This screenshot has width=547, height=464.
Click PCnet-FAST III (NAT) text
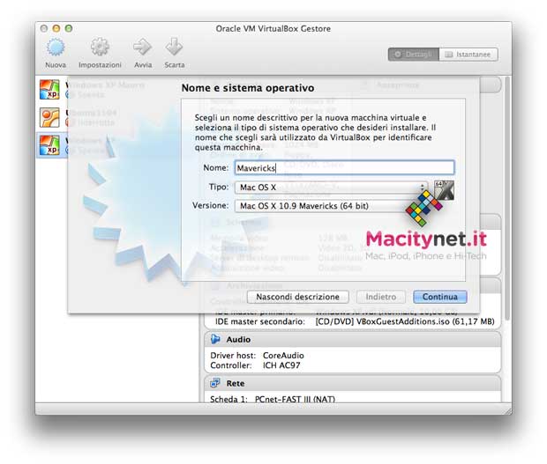pos(295,399)
